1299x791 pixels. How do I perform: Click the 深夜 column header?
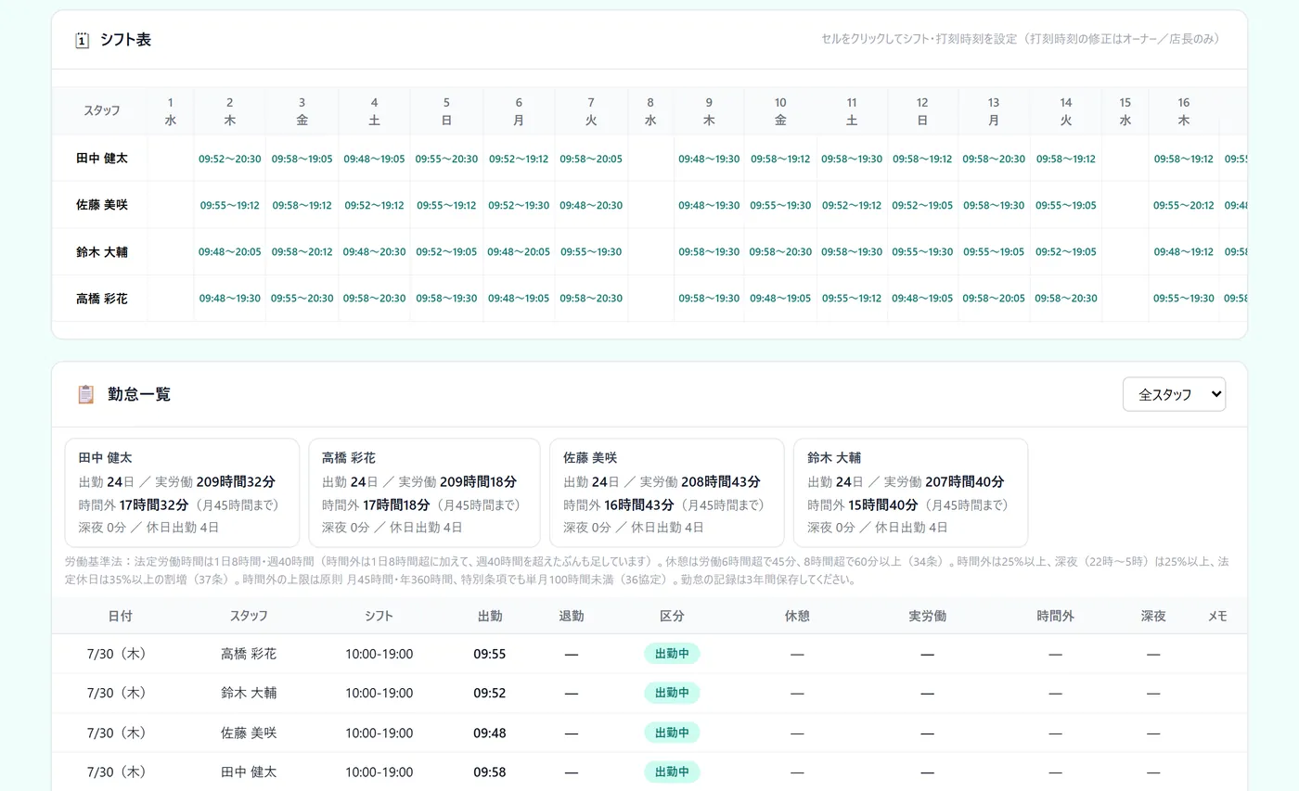(1153, 616)
